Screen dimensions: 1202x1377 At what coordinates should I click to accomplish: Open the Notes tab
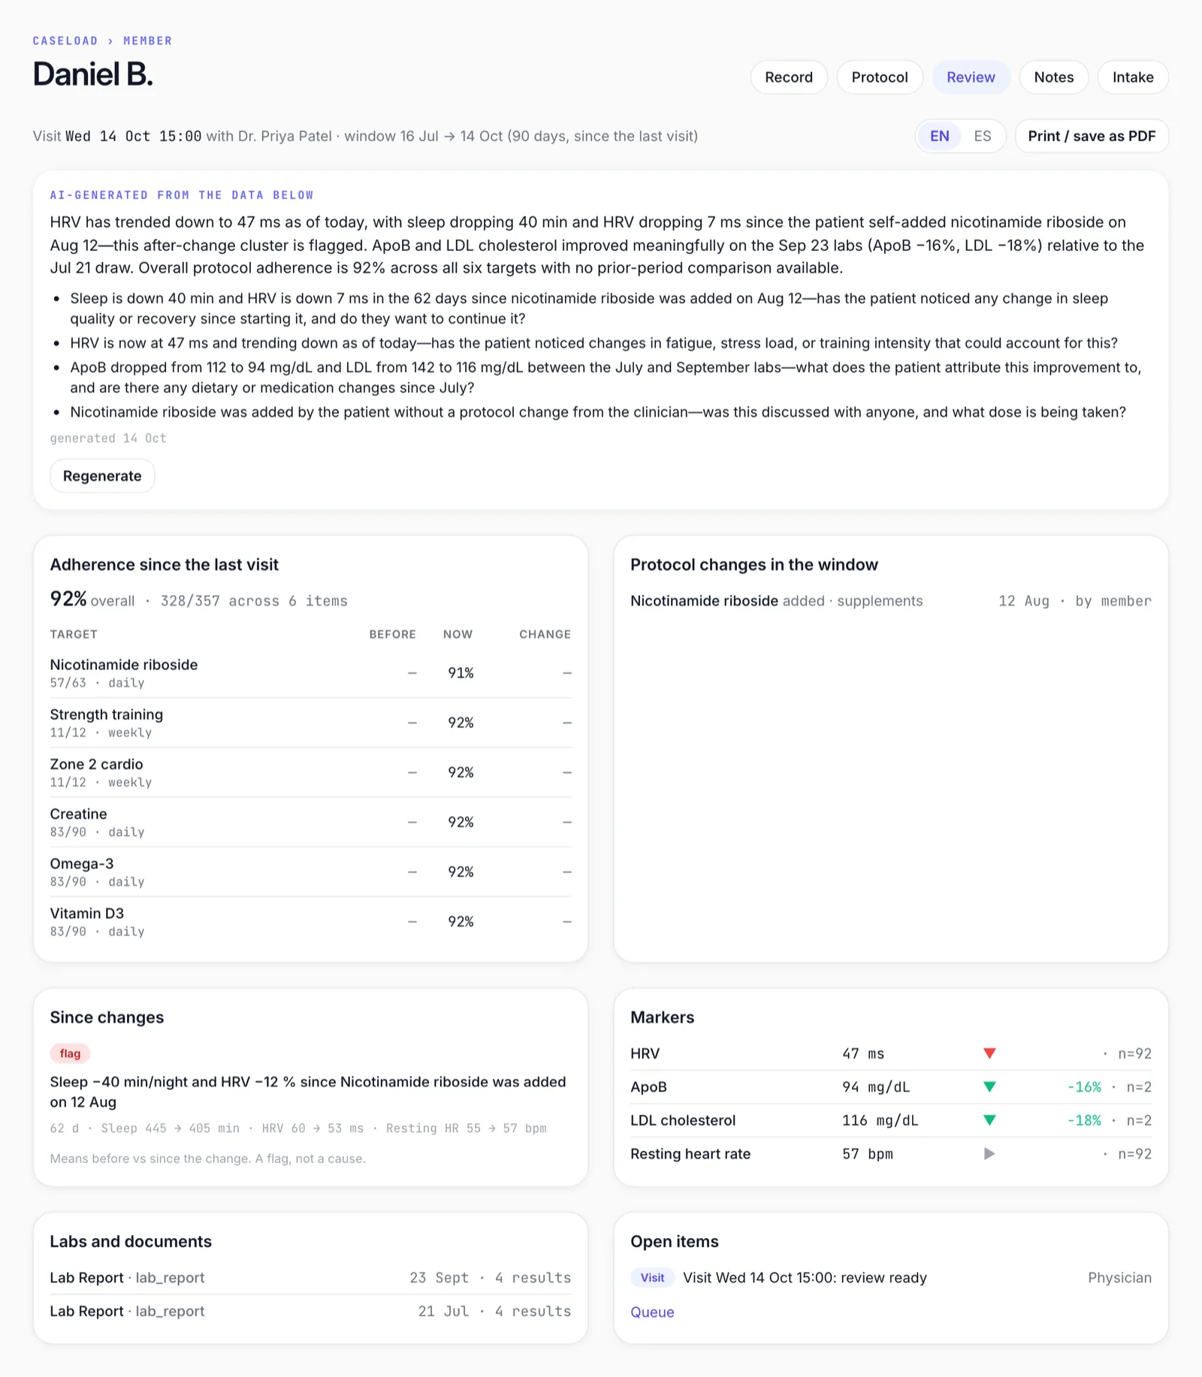[x=1053, y=77]
